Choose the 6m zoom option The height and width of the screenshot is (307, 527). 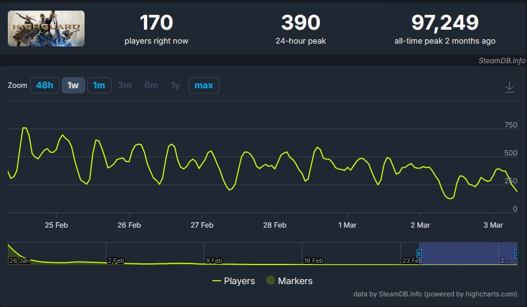(151, 85)
